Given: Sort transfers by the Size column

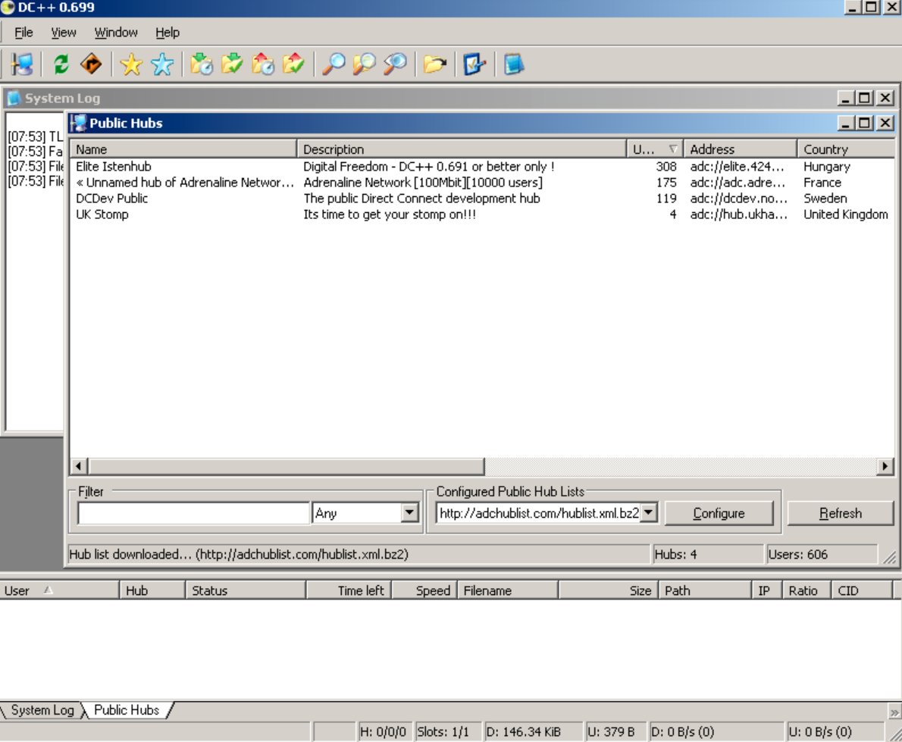Looking at the screenshot, I should (608, 590).
